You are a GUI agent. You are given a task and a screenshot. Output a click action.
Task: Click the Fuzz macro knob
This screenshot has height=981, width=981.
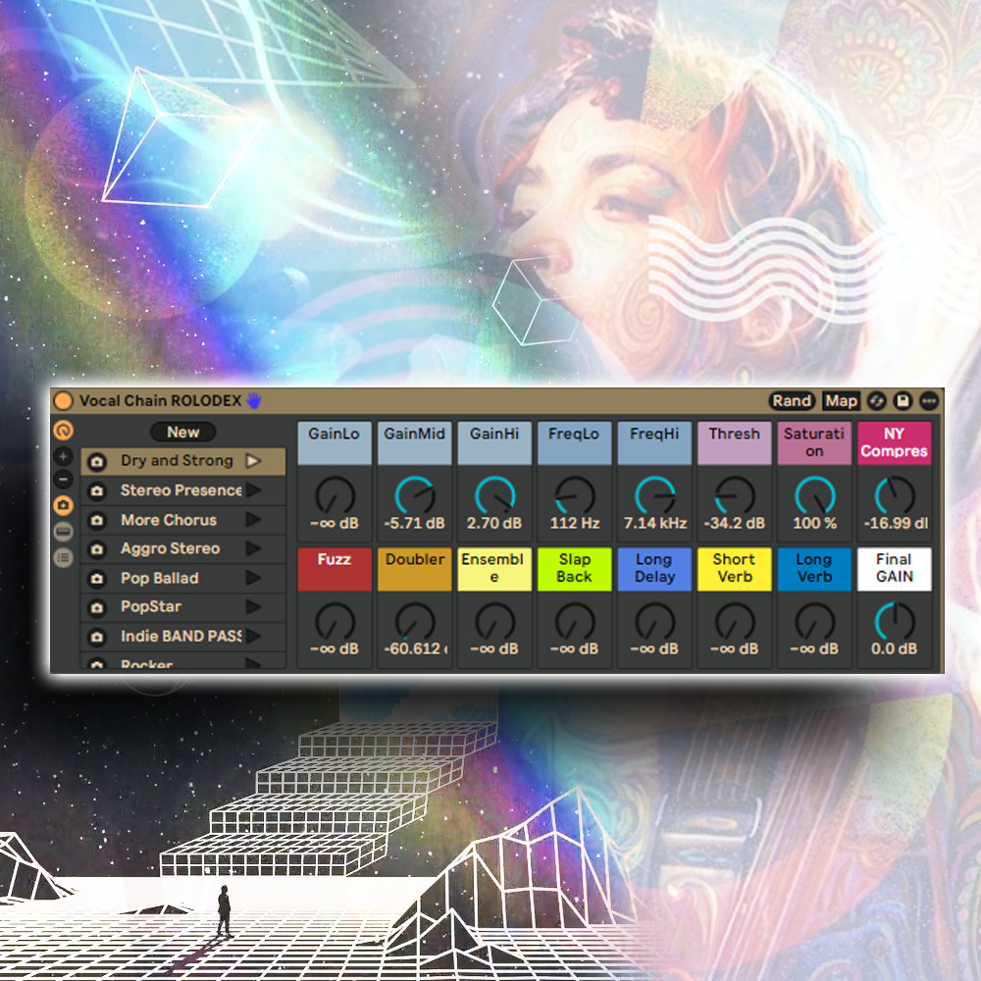335,622
